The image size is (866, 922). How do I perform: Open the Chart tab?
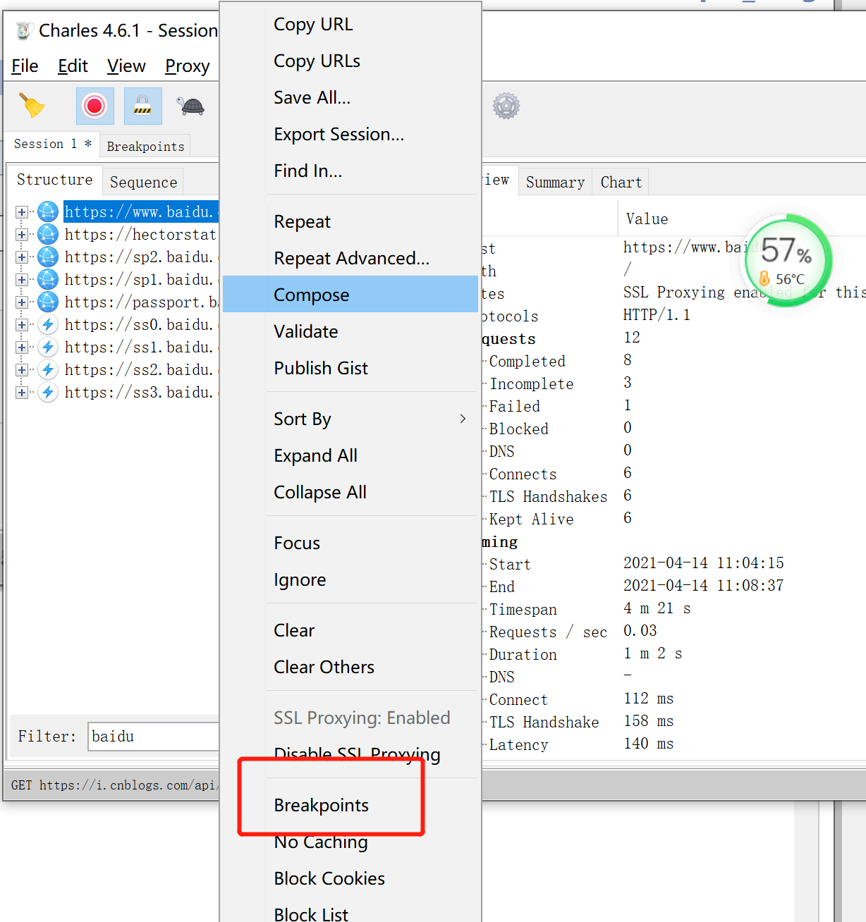[x=621, y=183]
